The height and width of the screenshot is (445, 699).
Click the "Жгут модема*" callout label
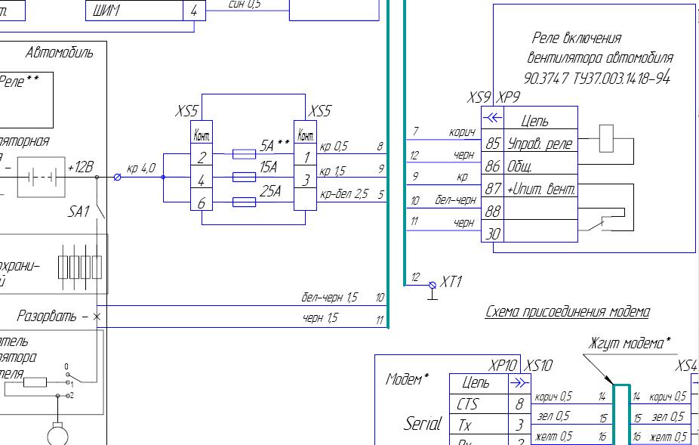click(x=630, y=343)
